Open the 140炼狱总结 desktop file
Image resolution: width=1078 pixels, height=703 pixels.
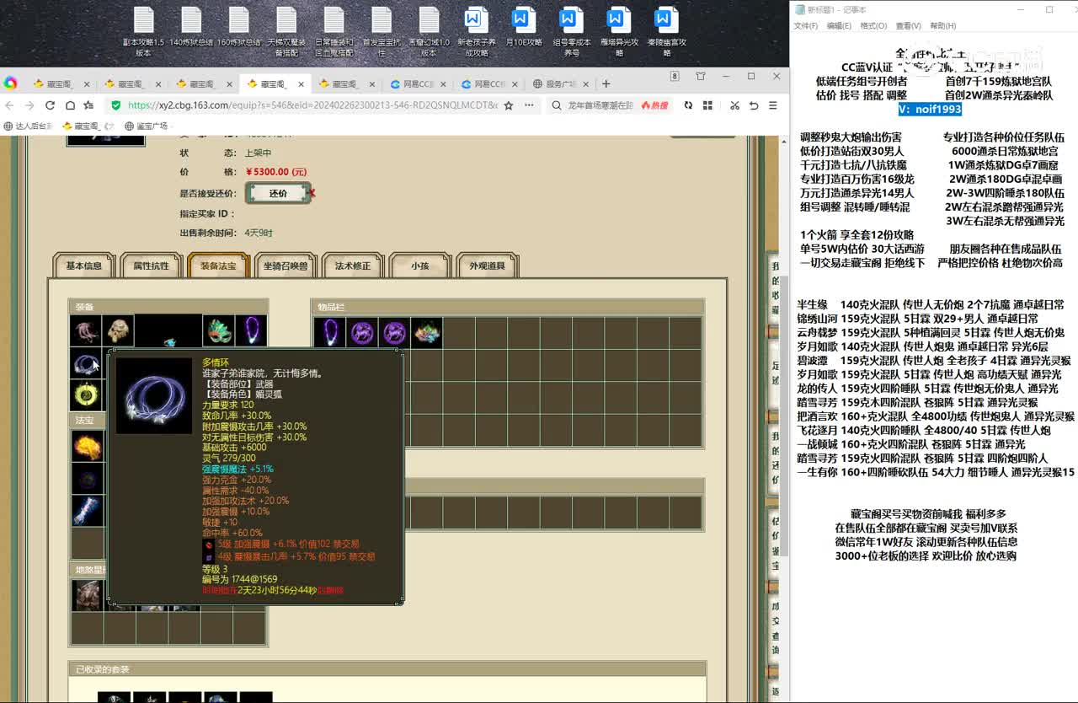tap(191, 27)
